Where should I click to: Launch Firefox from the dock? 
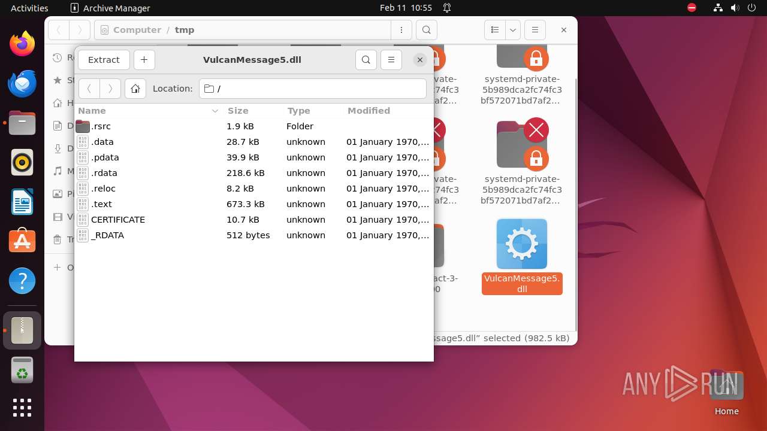click(x=22, y=44)
